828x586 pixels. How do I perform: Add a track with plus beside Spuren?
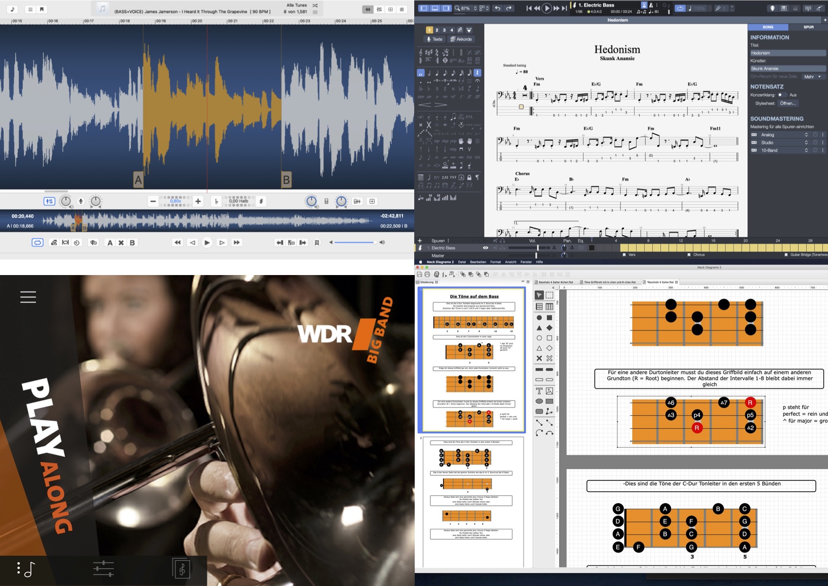click(420, 241)
